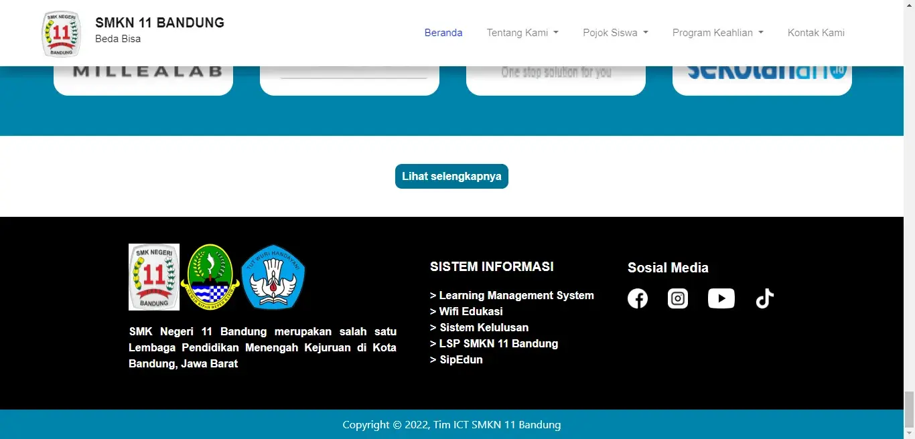915x439 pixels.
Task: Click the SMKN 11 Bandung header logo
Action: (61, 33)
